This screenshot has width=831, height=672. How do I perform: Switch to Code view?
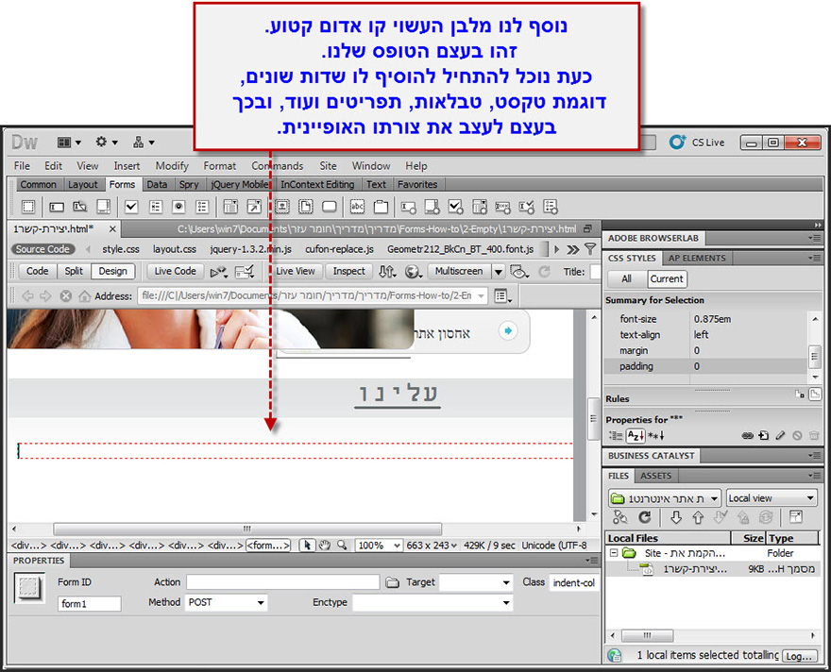tap(37, 271)
